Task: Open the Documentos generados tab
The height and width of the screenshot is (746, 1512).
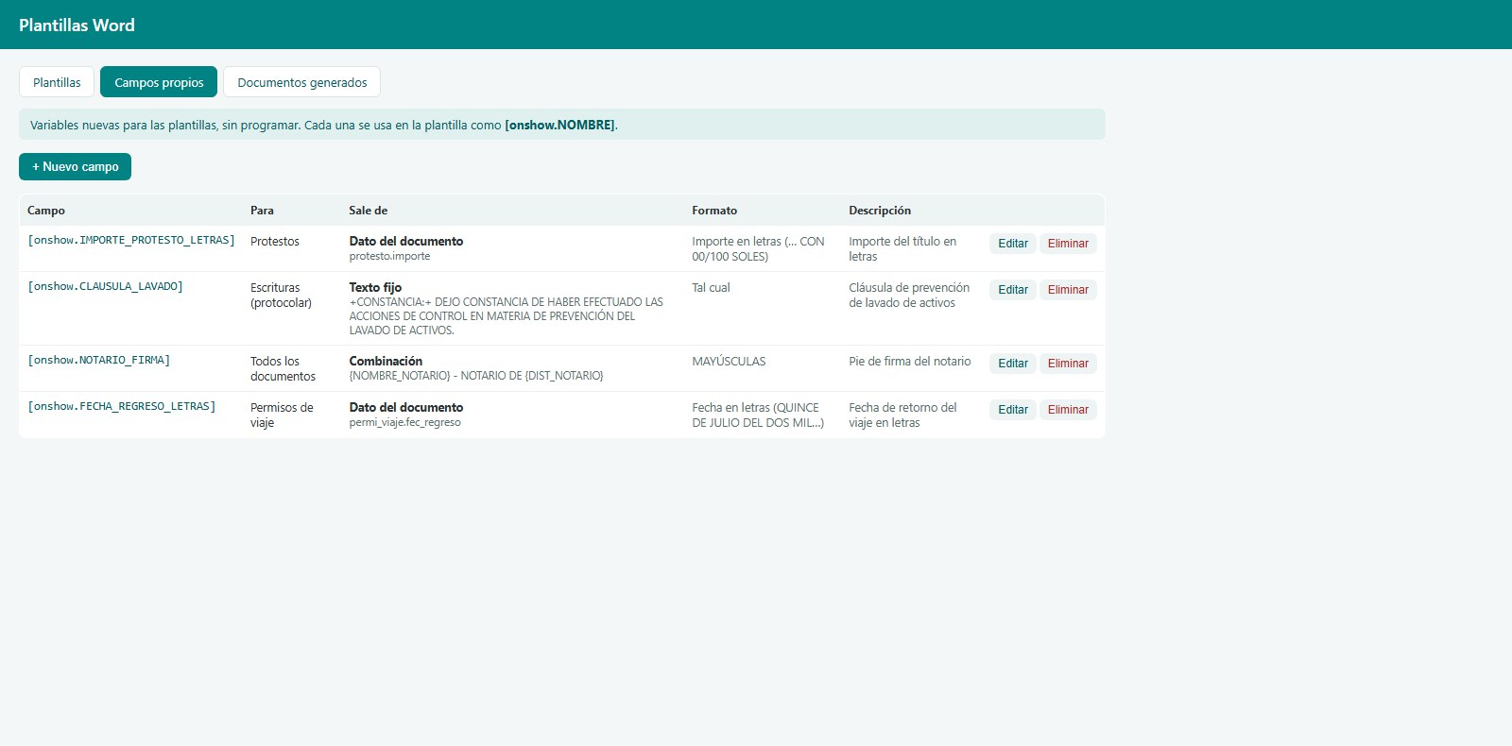Action: (x=302, y=82)
